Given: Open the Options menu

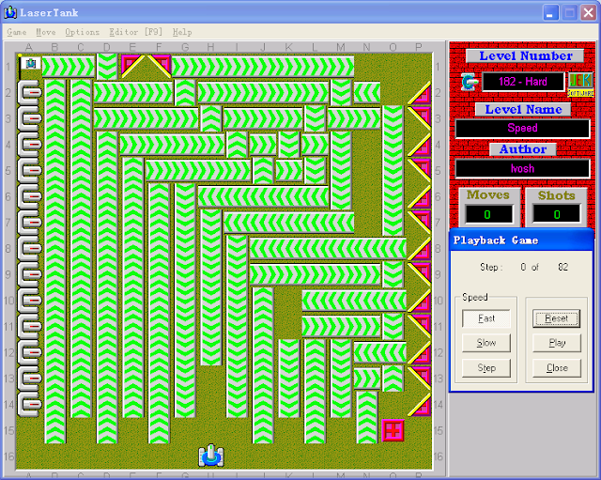Looking at the screenshot, I should coord(82,32).
